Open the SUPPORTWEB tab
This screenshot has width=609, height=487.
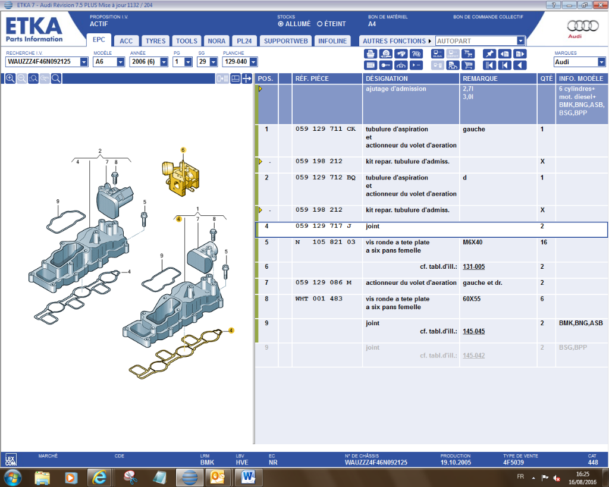point(285,41)
